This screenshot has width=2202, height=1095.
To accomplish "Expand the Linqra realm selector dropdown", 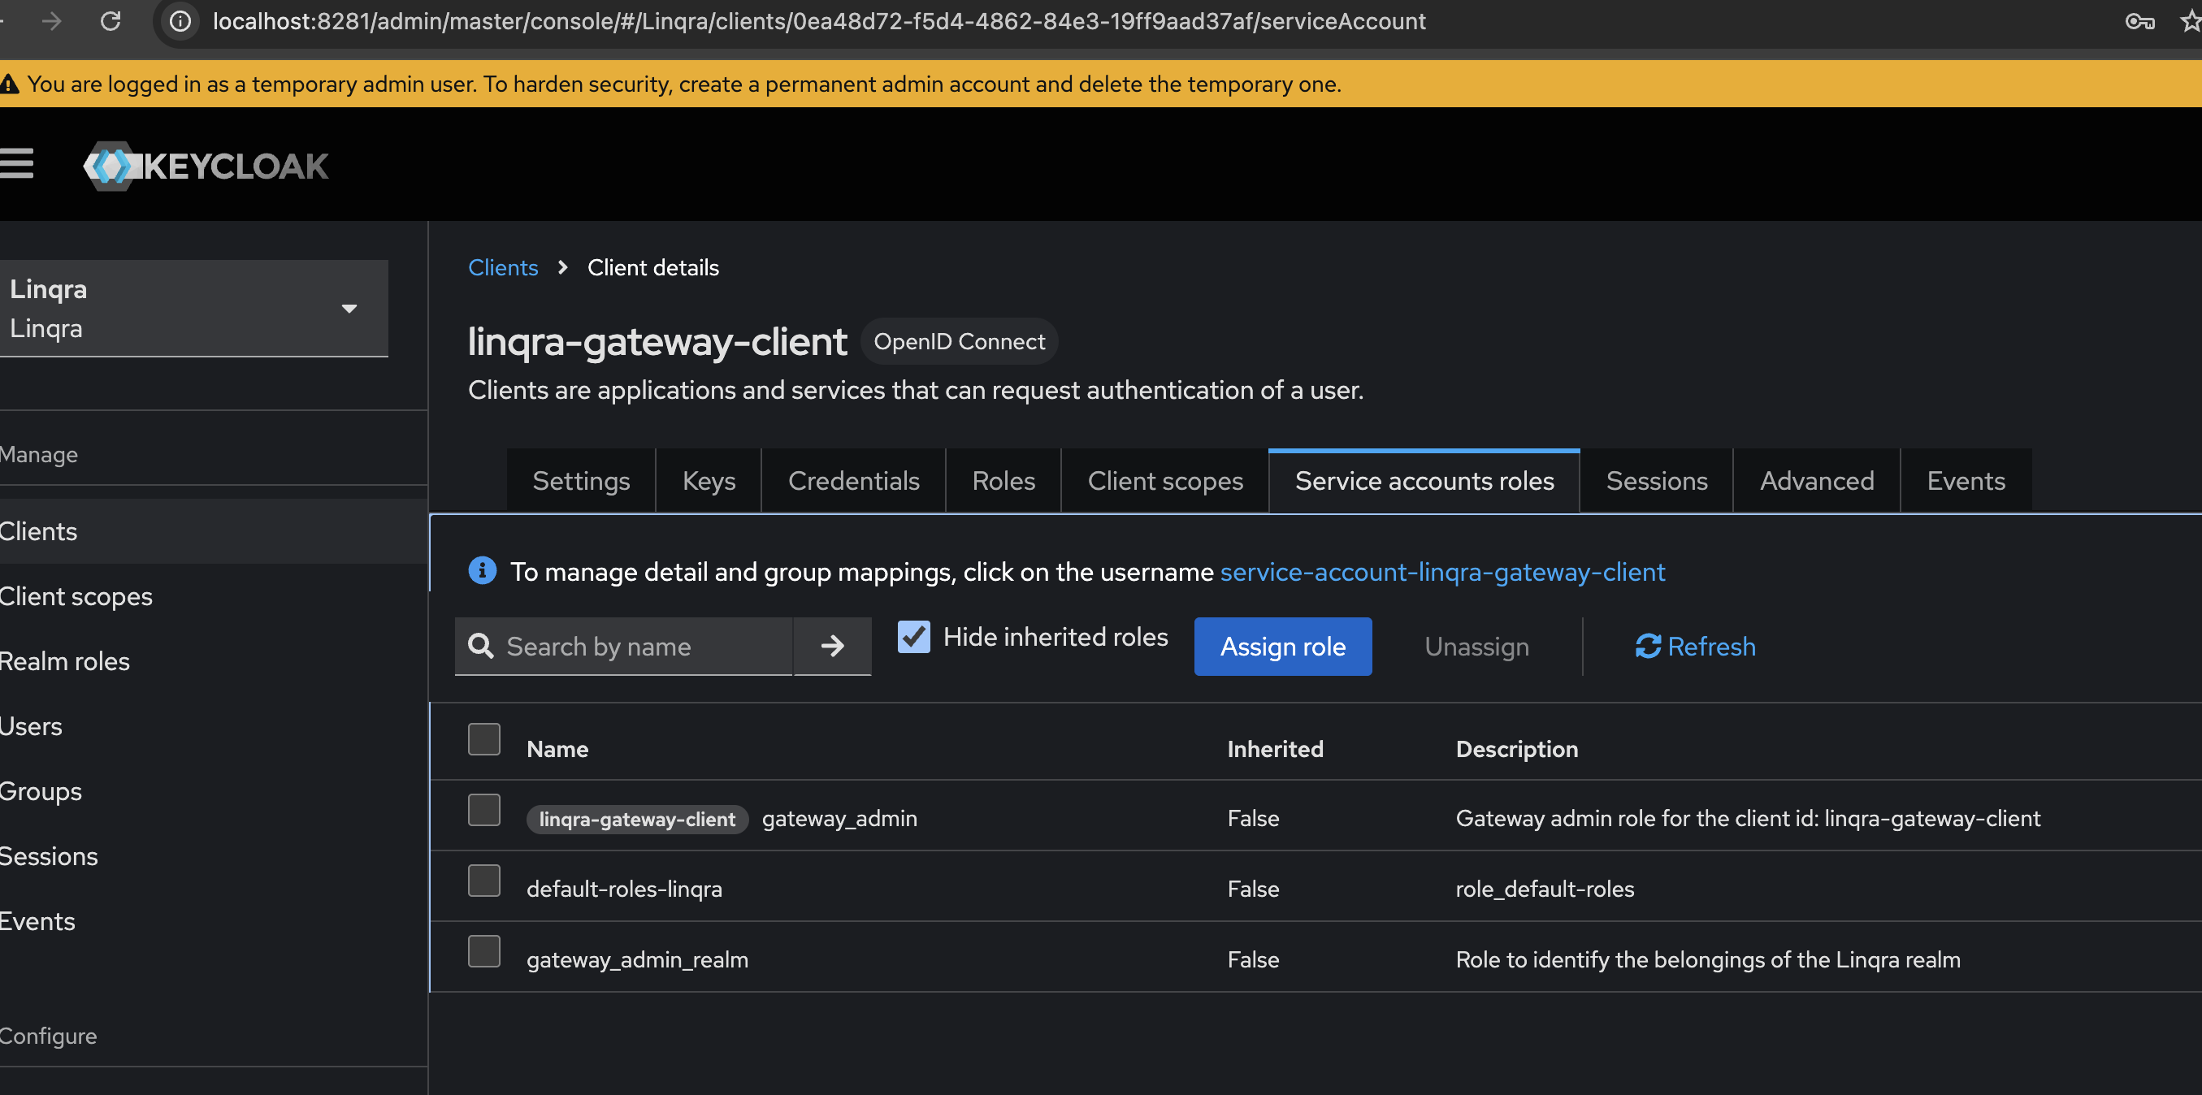I will click(x=349, y=308).
